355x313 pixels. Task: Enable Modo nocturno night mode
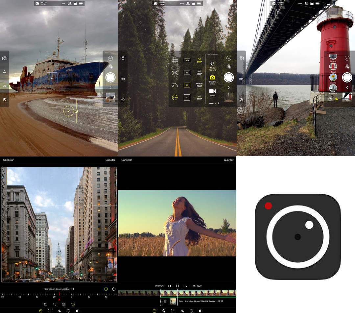[x=212, y=66]
